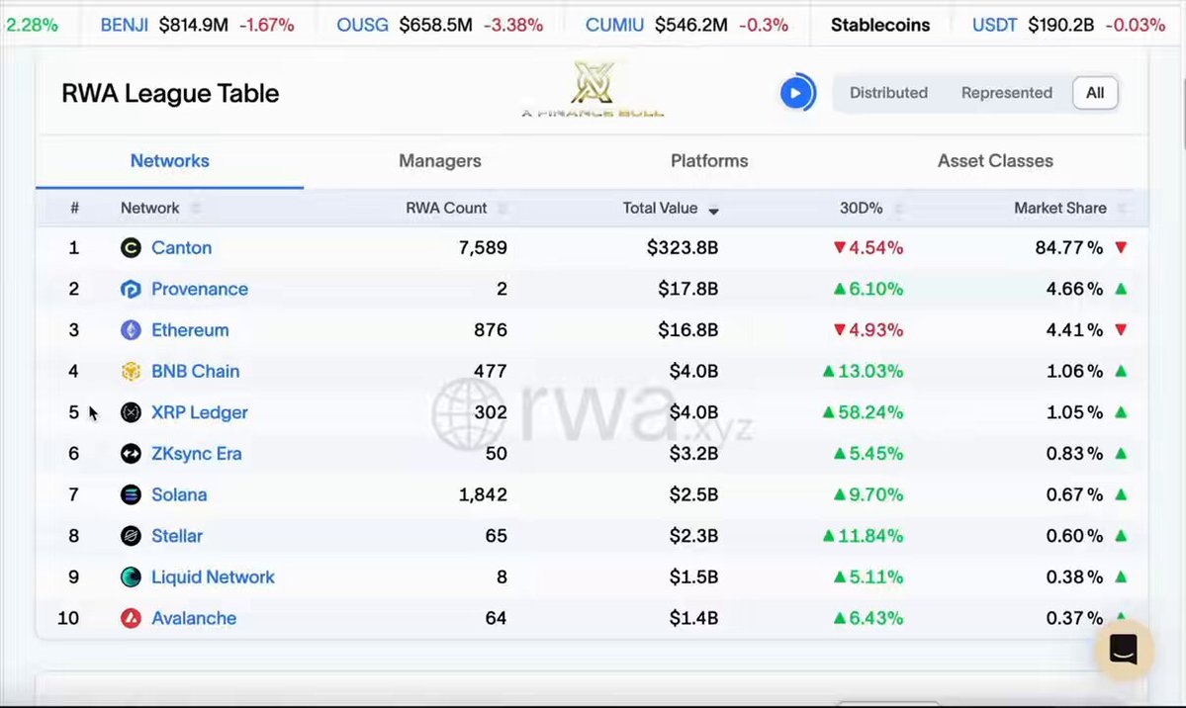1186x708 pixels.
Task: Open the BNB Chain network link
Action: click(x=195, y=372)
